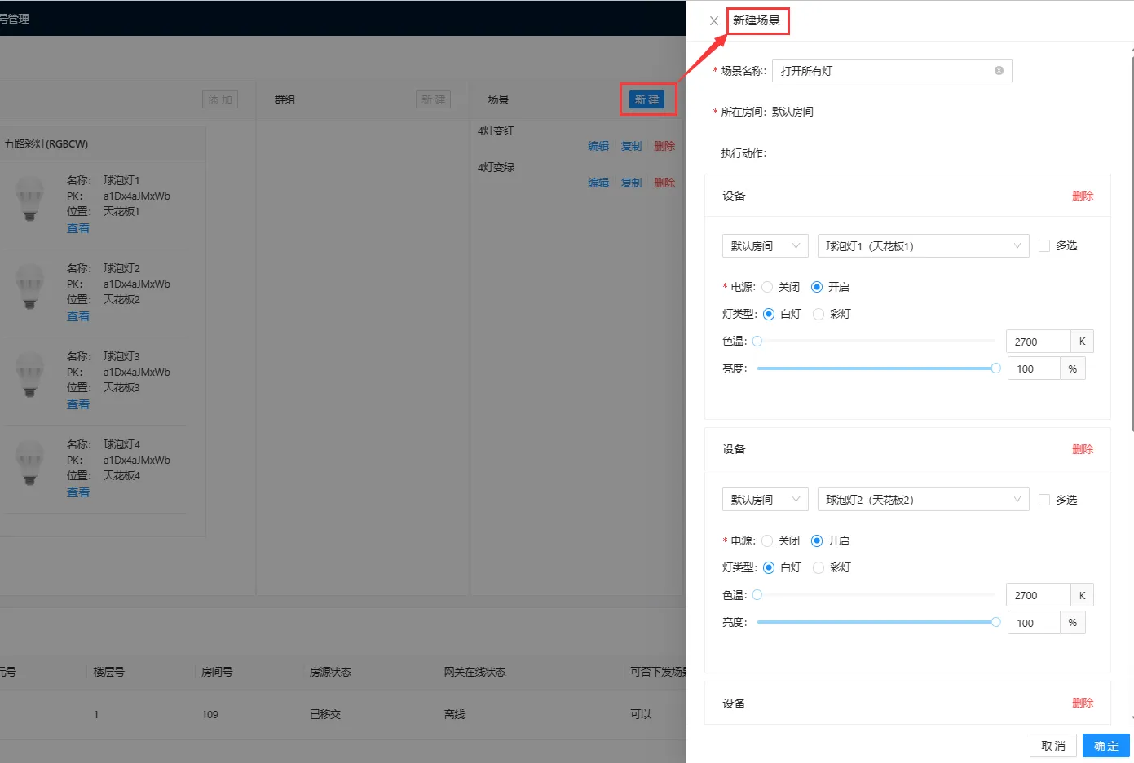1134x763 pixels.
Task: Select 关闭 power for 球泡灯2 device
Action: (767, 540)
